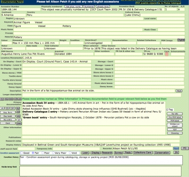This screenshot has height=177, width=189.
Task: Click the MDA button beside Description
Action: pos(179,91)
